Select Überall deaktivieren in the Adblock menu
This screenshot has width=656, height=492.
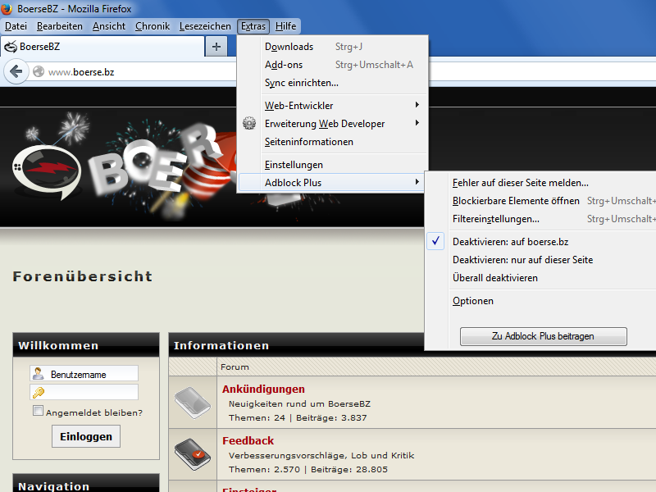click(x=495, y=278)
